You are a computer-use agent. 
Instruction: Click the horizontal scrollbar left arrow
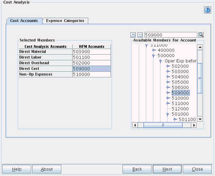[135, 125]
